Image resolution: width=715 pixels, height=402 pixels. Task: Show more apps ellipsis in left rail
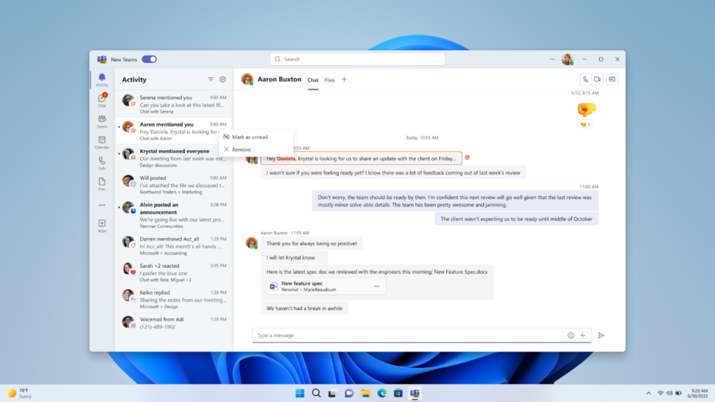102,205
